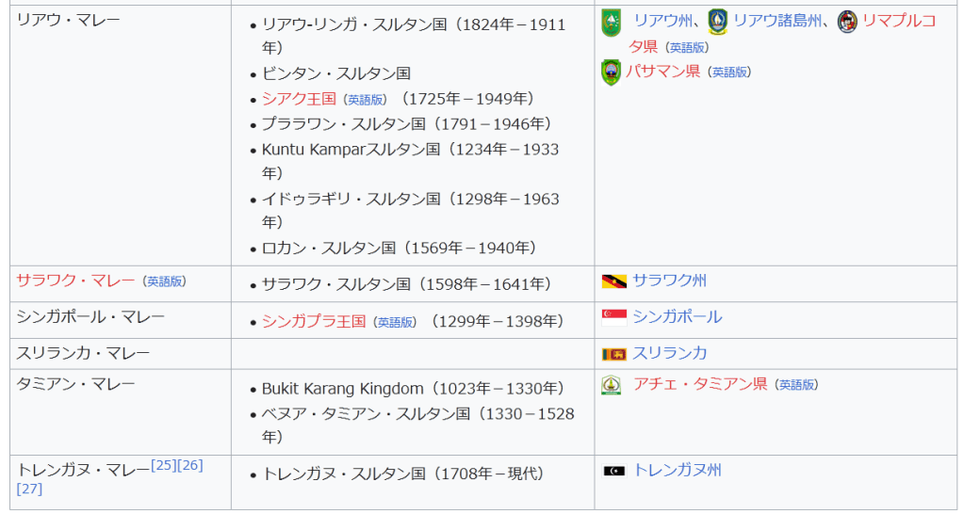Open the サラワク・マレー red link
The width and height of the screenshot is (964, 514).
75,281
